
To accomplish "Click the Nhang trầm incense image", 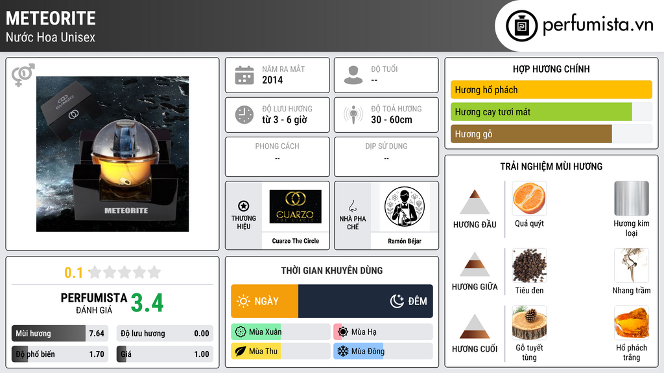I will 632,265.
